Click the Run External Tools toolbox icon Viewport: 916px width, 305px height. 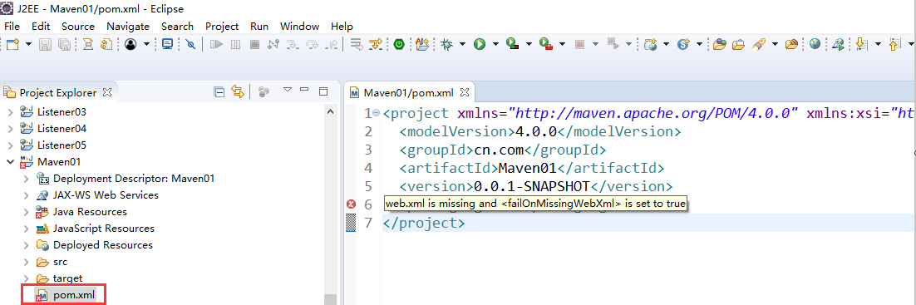(x=546, y=44)
